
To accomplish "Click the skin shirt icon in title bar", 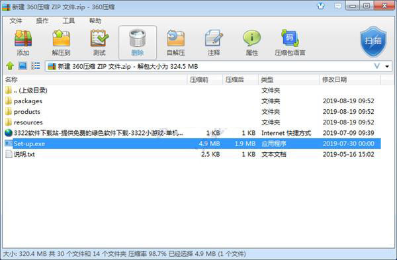I will [x=321, y=6].
